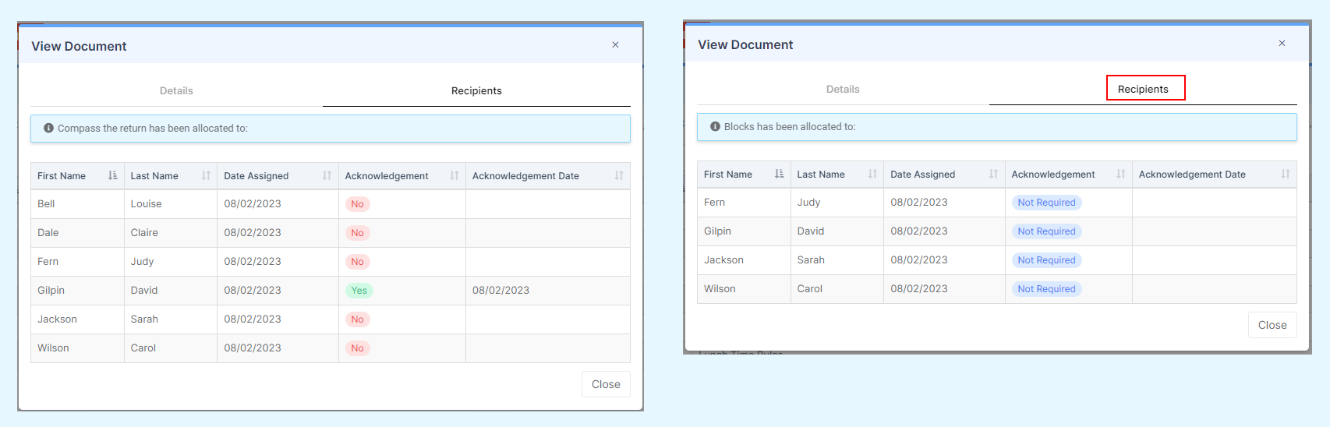The height and width of the screenshot is (427, 1330).
Task: Click Acknowledgement column header in right table
Action: point(1069,175)
